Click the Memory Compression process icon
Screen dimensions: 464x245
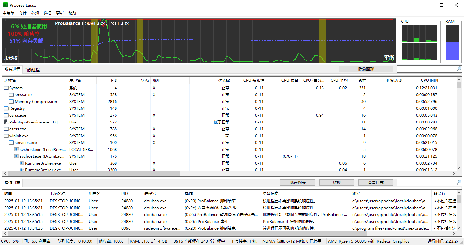(11, 102)
